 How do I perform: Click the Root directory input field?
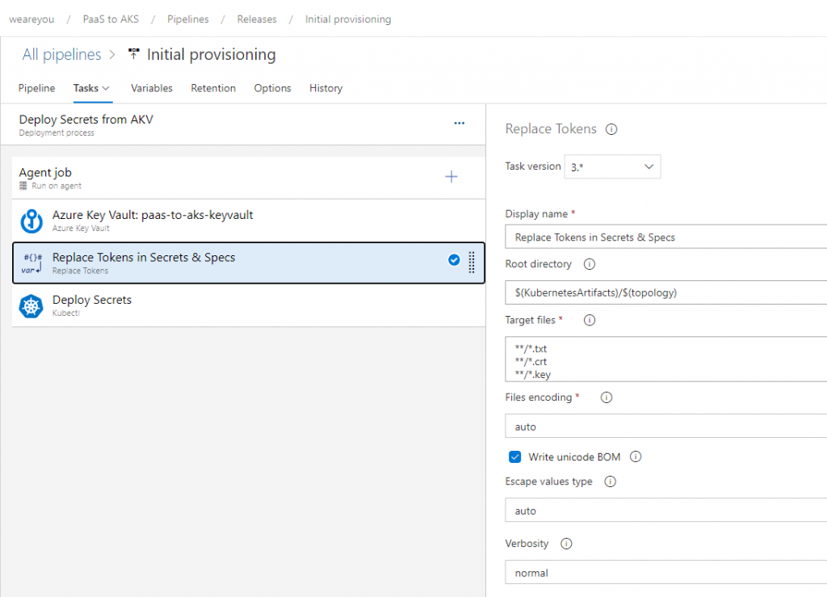pos(665,292)
